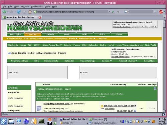Open the Nähparty Aachen 2007 forum link
The image size is (167, 125).
[x=57, y=104]
